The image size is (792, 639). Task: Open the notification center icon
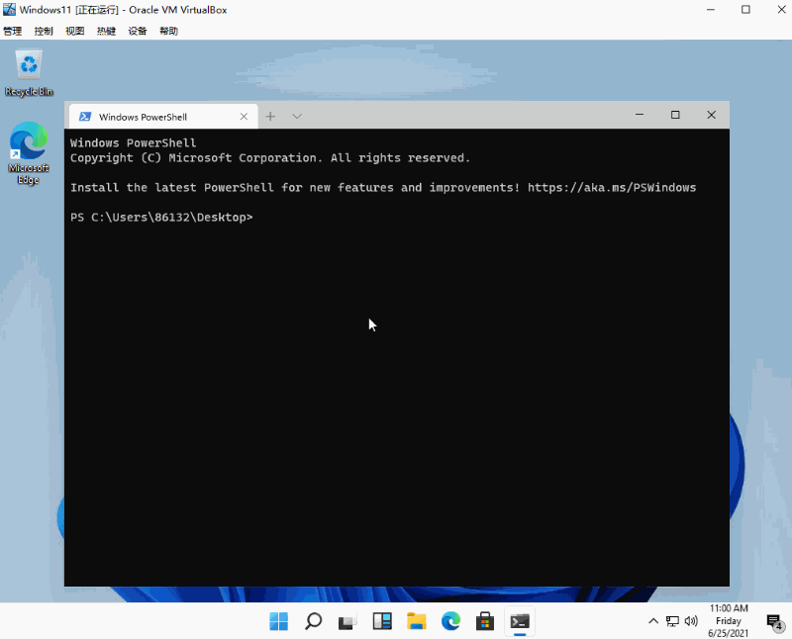[774, 621]
